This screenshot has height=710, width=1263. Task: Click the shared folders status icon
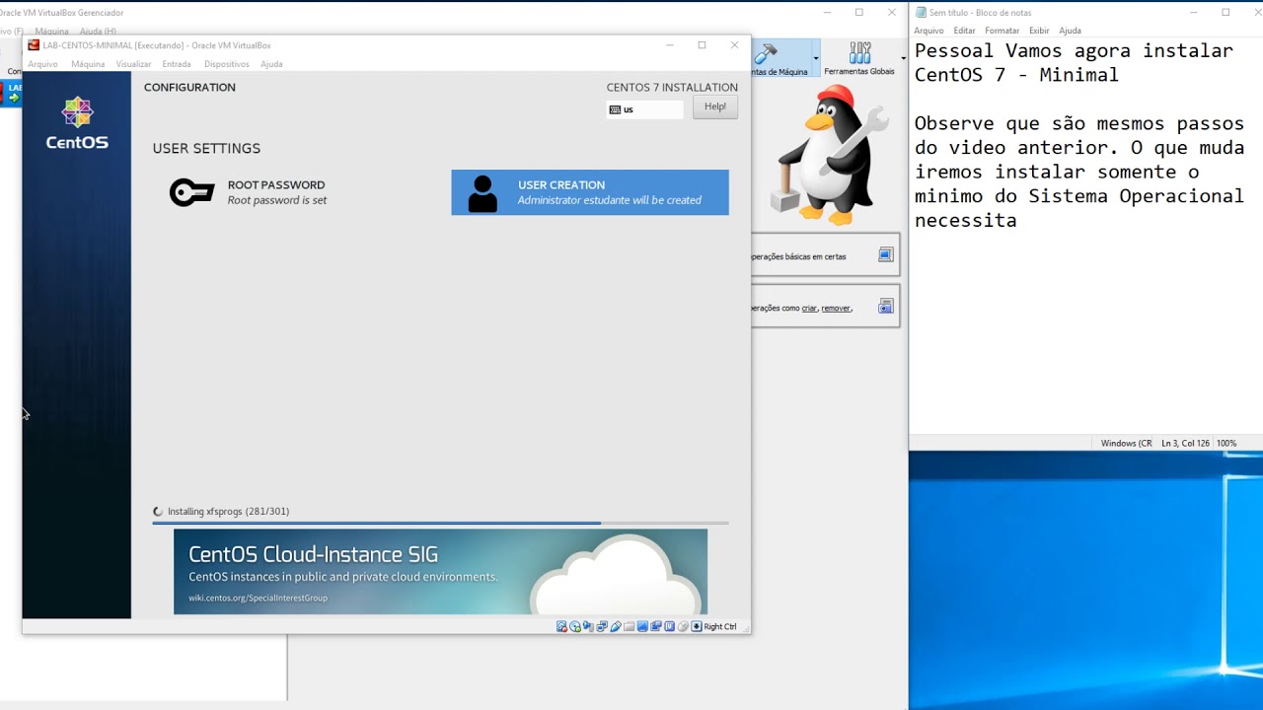click(x=629, y=626)
